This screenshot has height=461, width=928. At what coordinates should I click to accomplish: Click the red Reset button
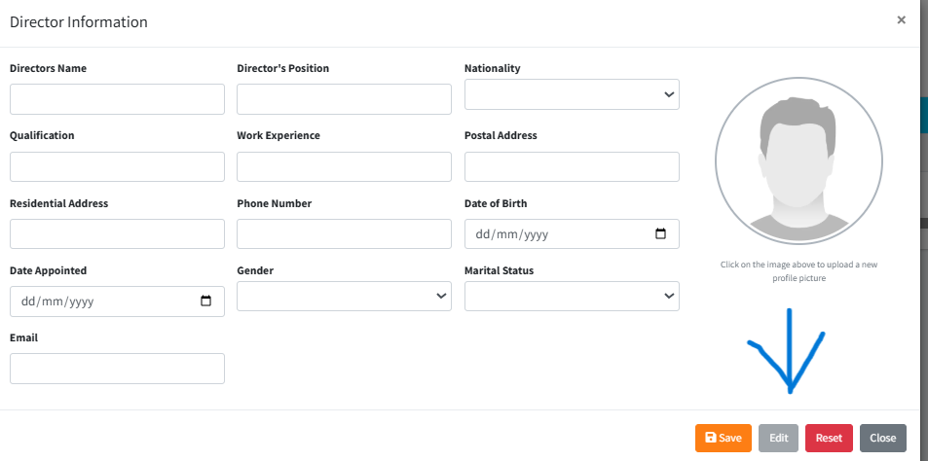pos(829,438)
